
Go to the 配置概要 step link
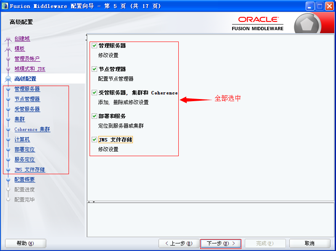[25, 180]
